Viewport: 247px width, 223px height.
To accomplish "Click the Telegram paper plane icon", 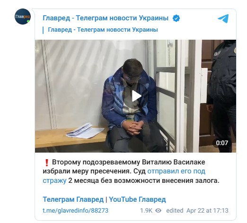I will [x=223, y=18].
